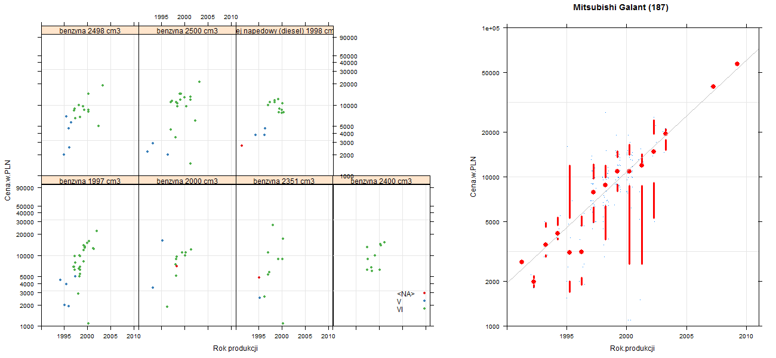Click the "Mitsubishi Galant (187)" chart title

621,8
